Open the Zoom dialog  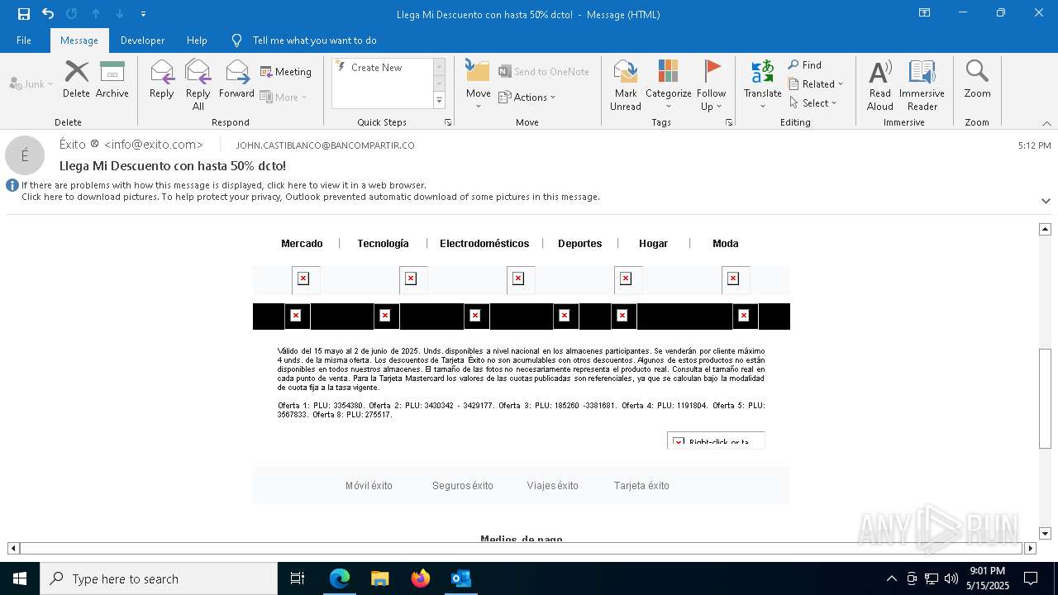(977, 79)
